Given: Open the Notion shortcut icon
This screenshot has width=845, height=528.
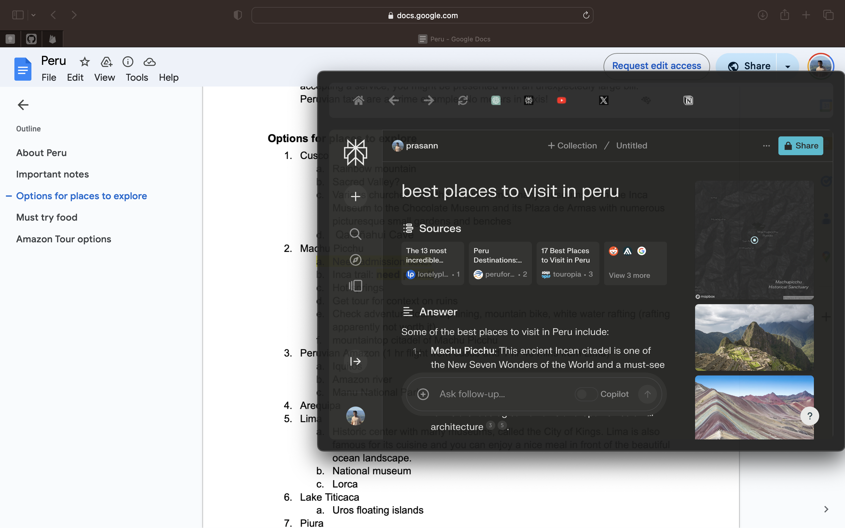Looking at the screenshot, I should [688, 101].
